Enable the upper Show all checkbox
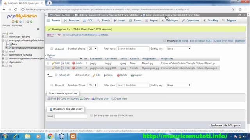Viewport: 250px width, 140px height. (x=52, y=49)
